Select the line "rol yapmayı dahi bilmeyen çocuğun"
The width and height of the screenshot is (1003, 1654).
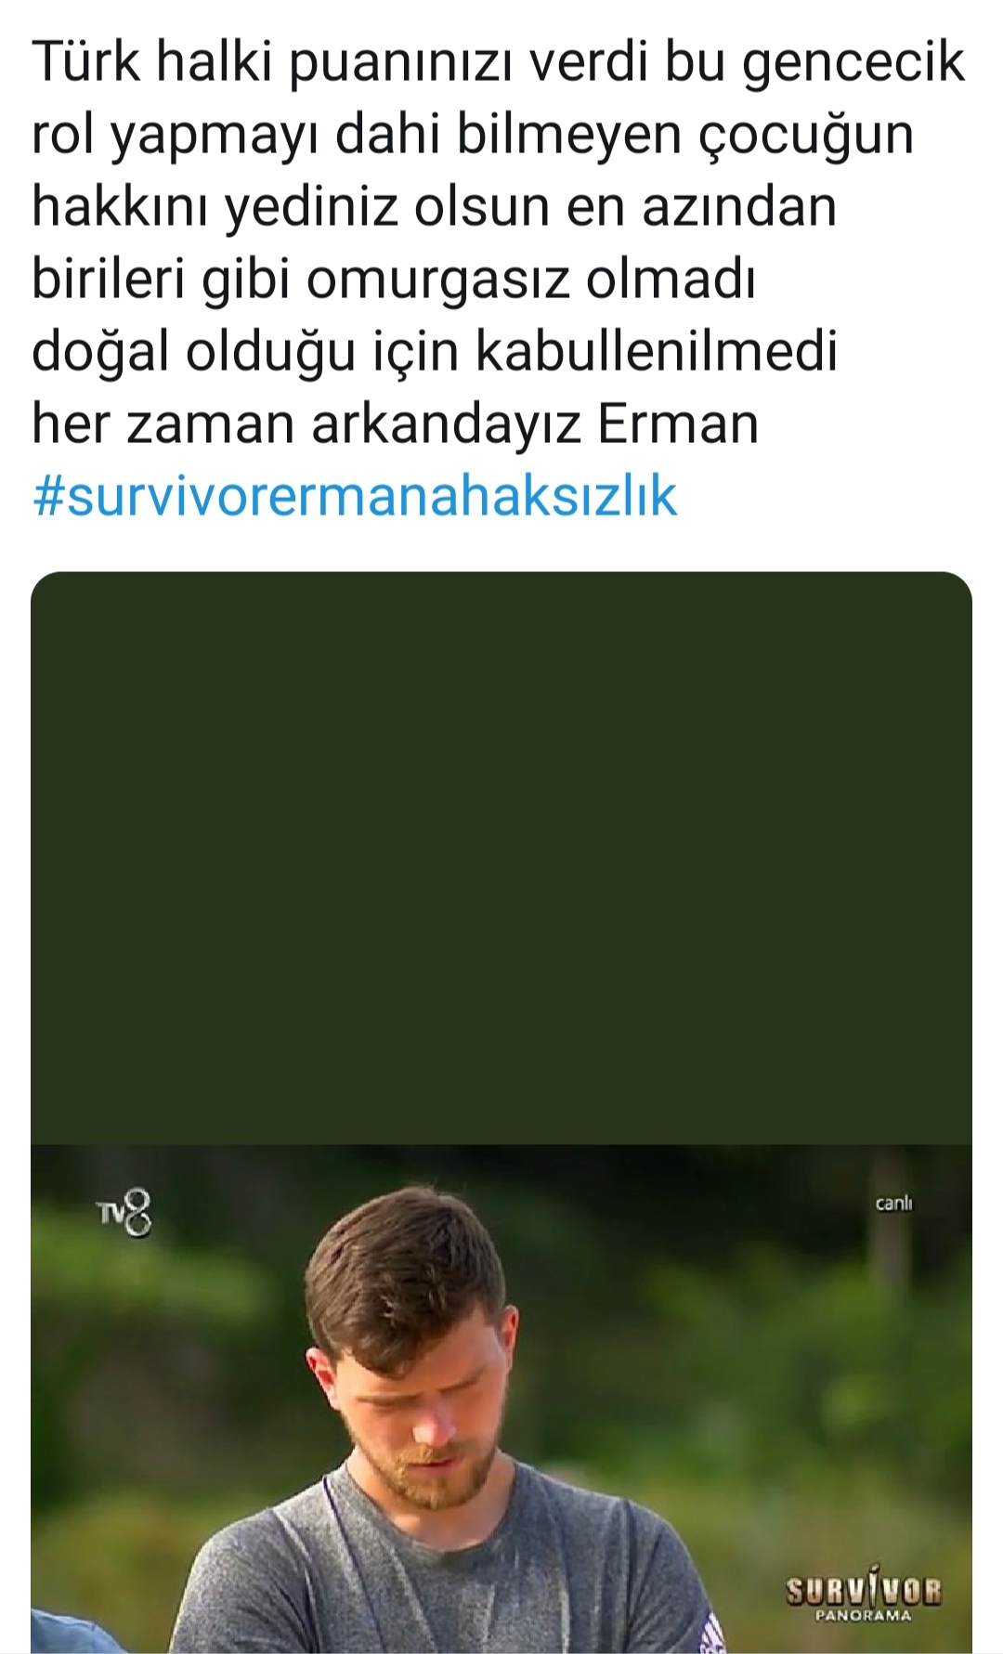[473, 136]
